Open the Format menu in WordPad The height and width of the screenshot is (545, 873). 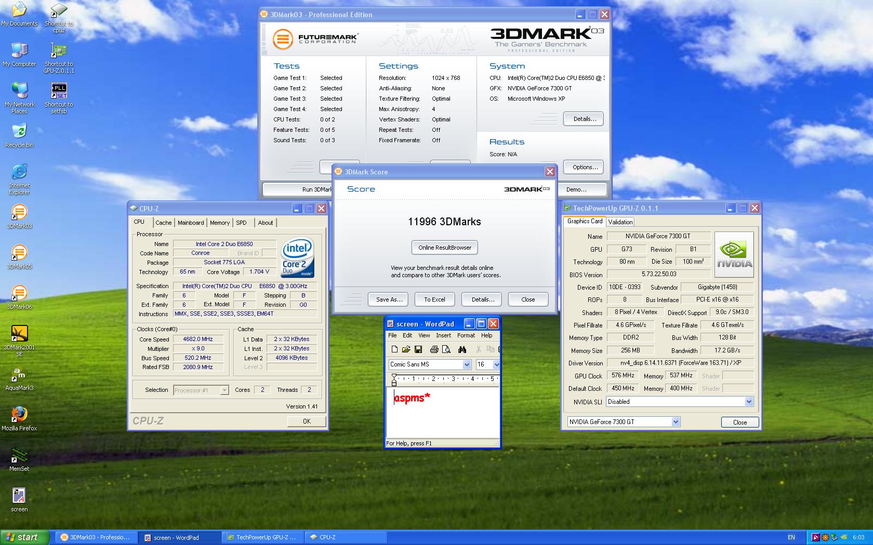pyautogui.click(x=466, y=335)
